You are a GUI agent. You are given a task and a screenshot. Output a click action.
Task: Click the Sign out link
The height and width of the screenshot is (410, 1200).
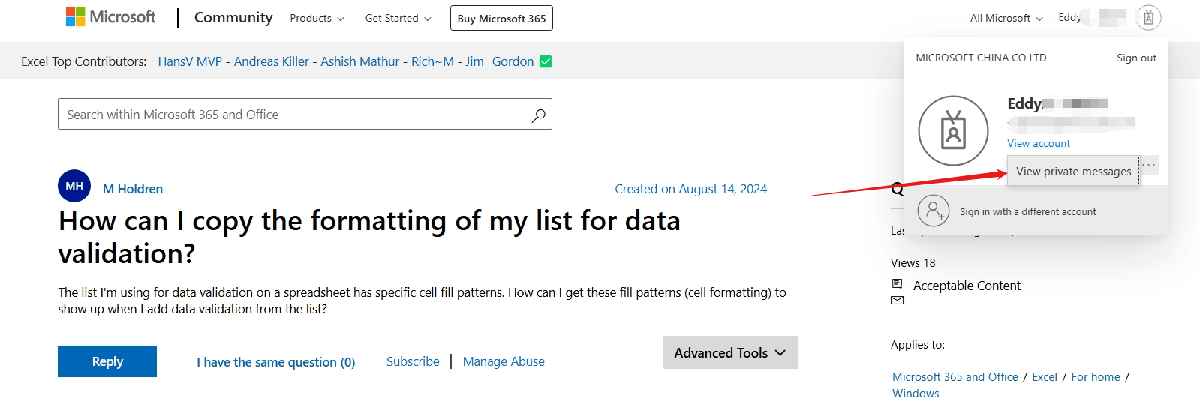pyautogui.click(x=1136, y=58)
